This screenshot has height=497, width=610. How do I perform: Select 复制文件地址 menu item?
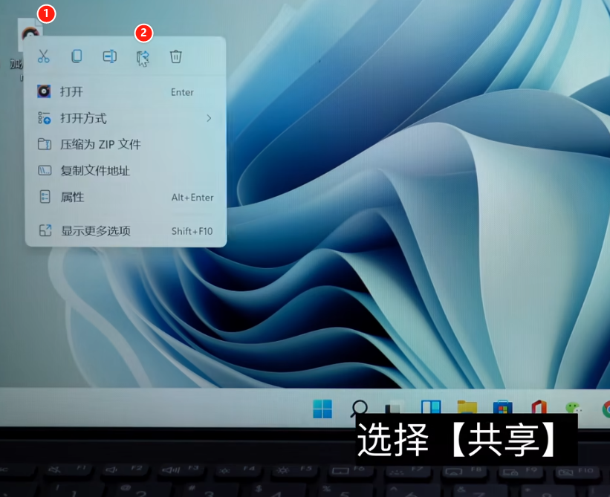click(x=126, y=171)
